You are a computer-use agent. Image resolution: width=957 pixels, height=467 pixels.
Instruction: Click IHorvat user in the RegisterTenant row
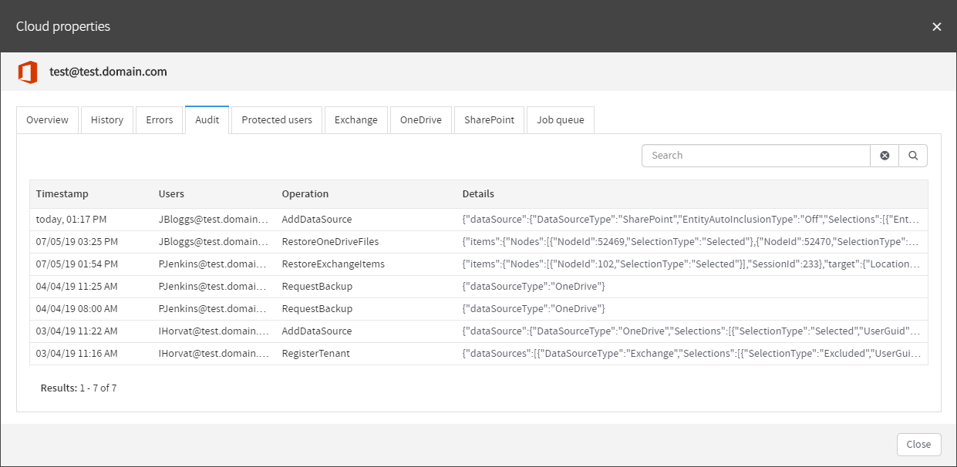pos(214,354)
